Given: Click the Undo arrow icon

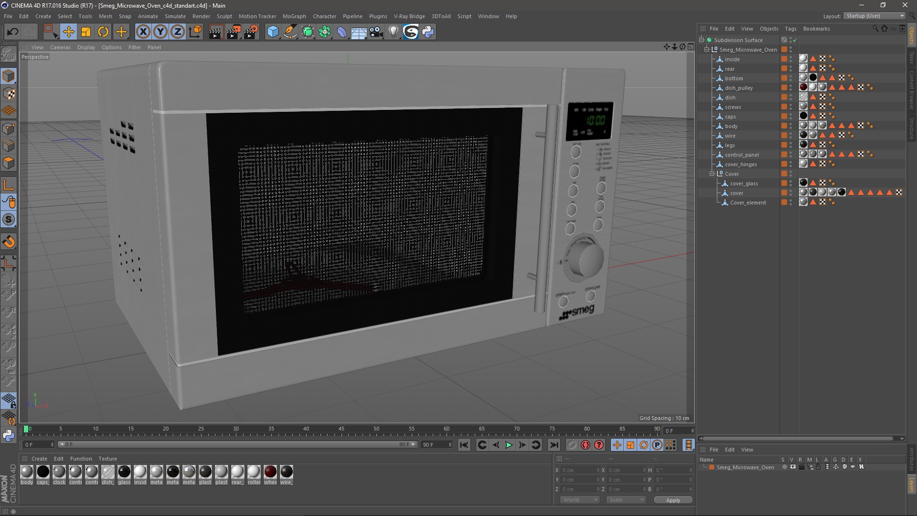Looking at the screenshot, I should [12, 32].
